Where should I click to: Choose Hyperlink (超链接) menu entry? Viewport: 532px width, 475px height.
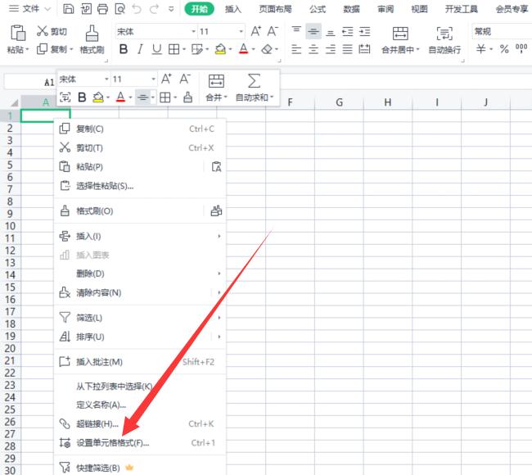click(140, 423)
